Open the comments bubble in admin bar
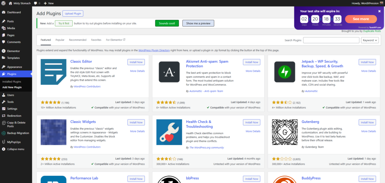 (x=36, y=3)
